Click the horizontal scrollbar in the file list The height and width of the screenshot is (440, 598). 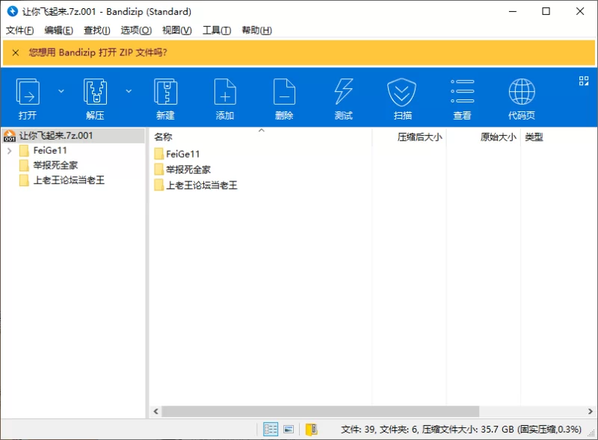click(320, 412)
